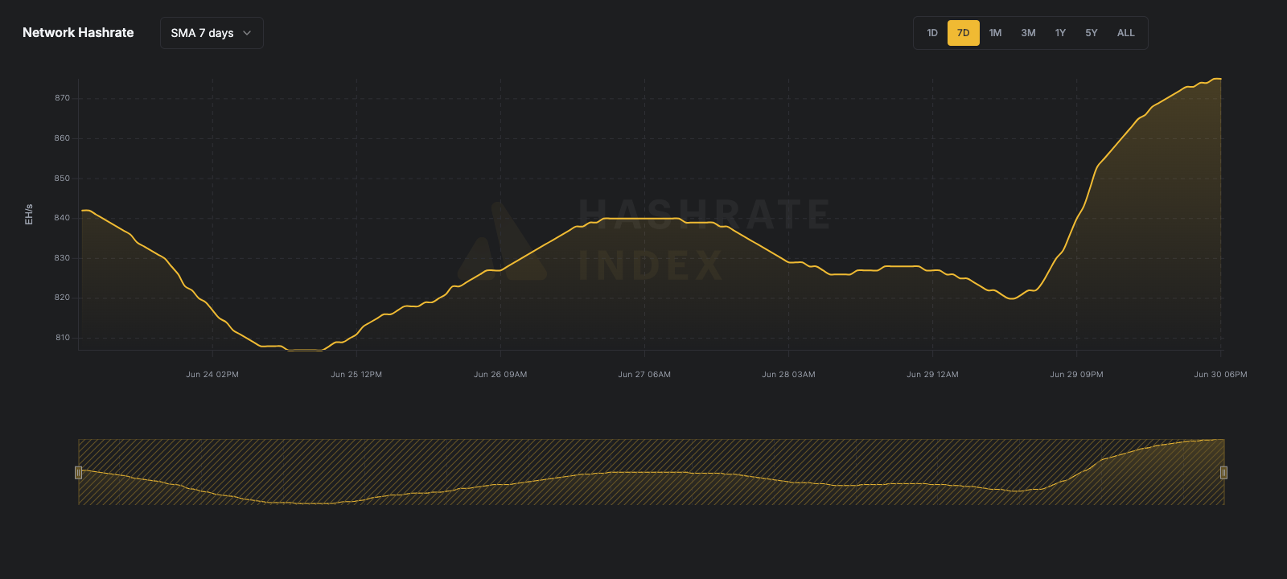1287x579 pixels.
Task: Click the Network Hashrate title
Action: coord(78,33)
